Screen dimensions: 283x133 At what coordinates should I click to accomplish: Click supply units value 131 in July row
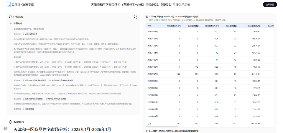[197, 74]
